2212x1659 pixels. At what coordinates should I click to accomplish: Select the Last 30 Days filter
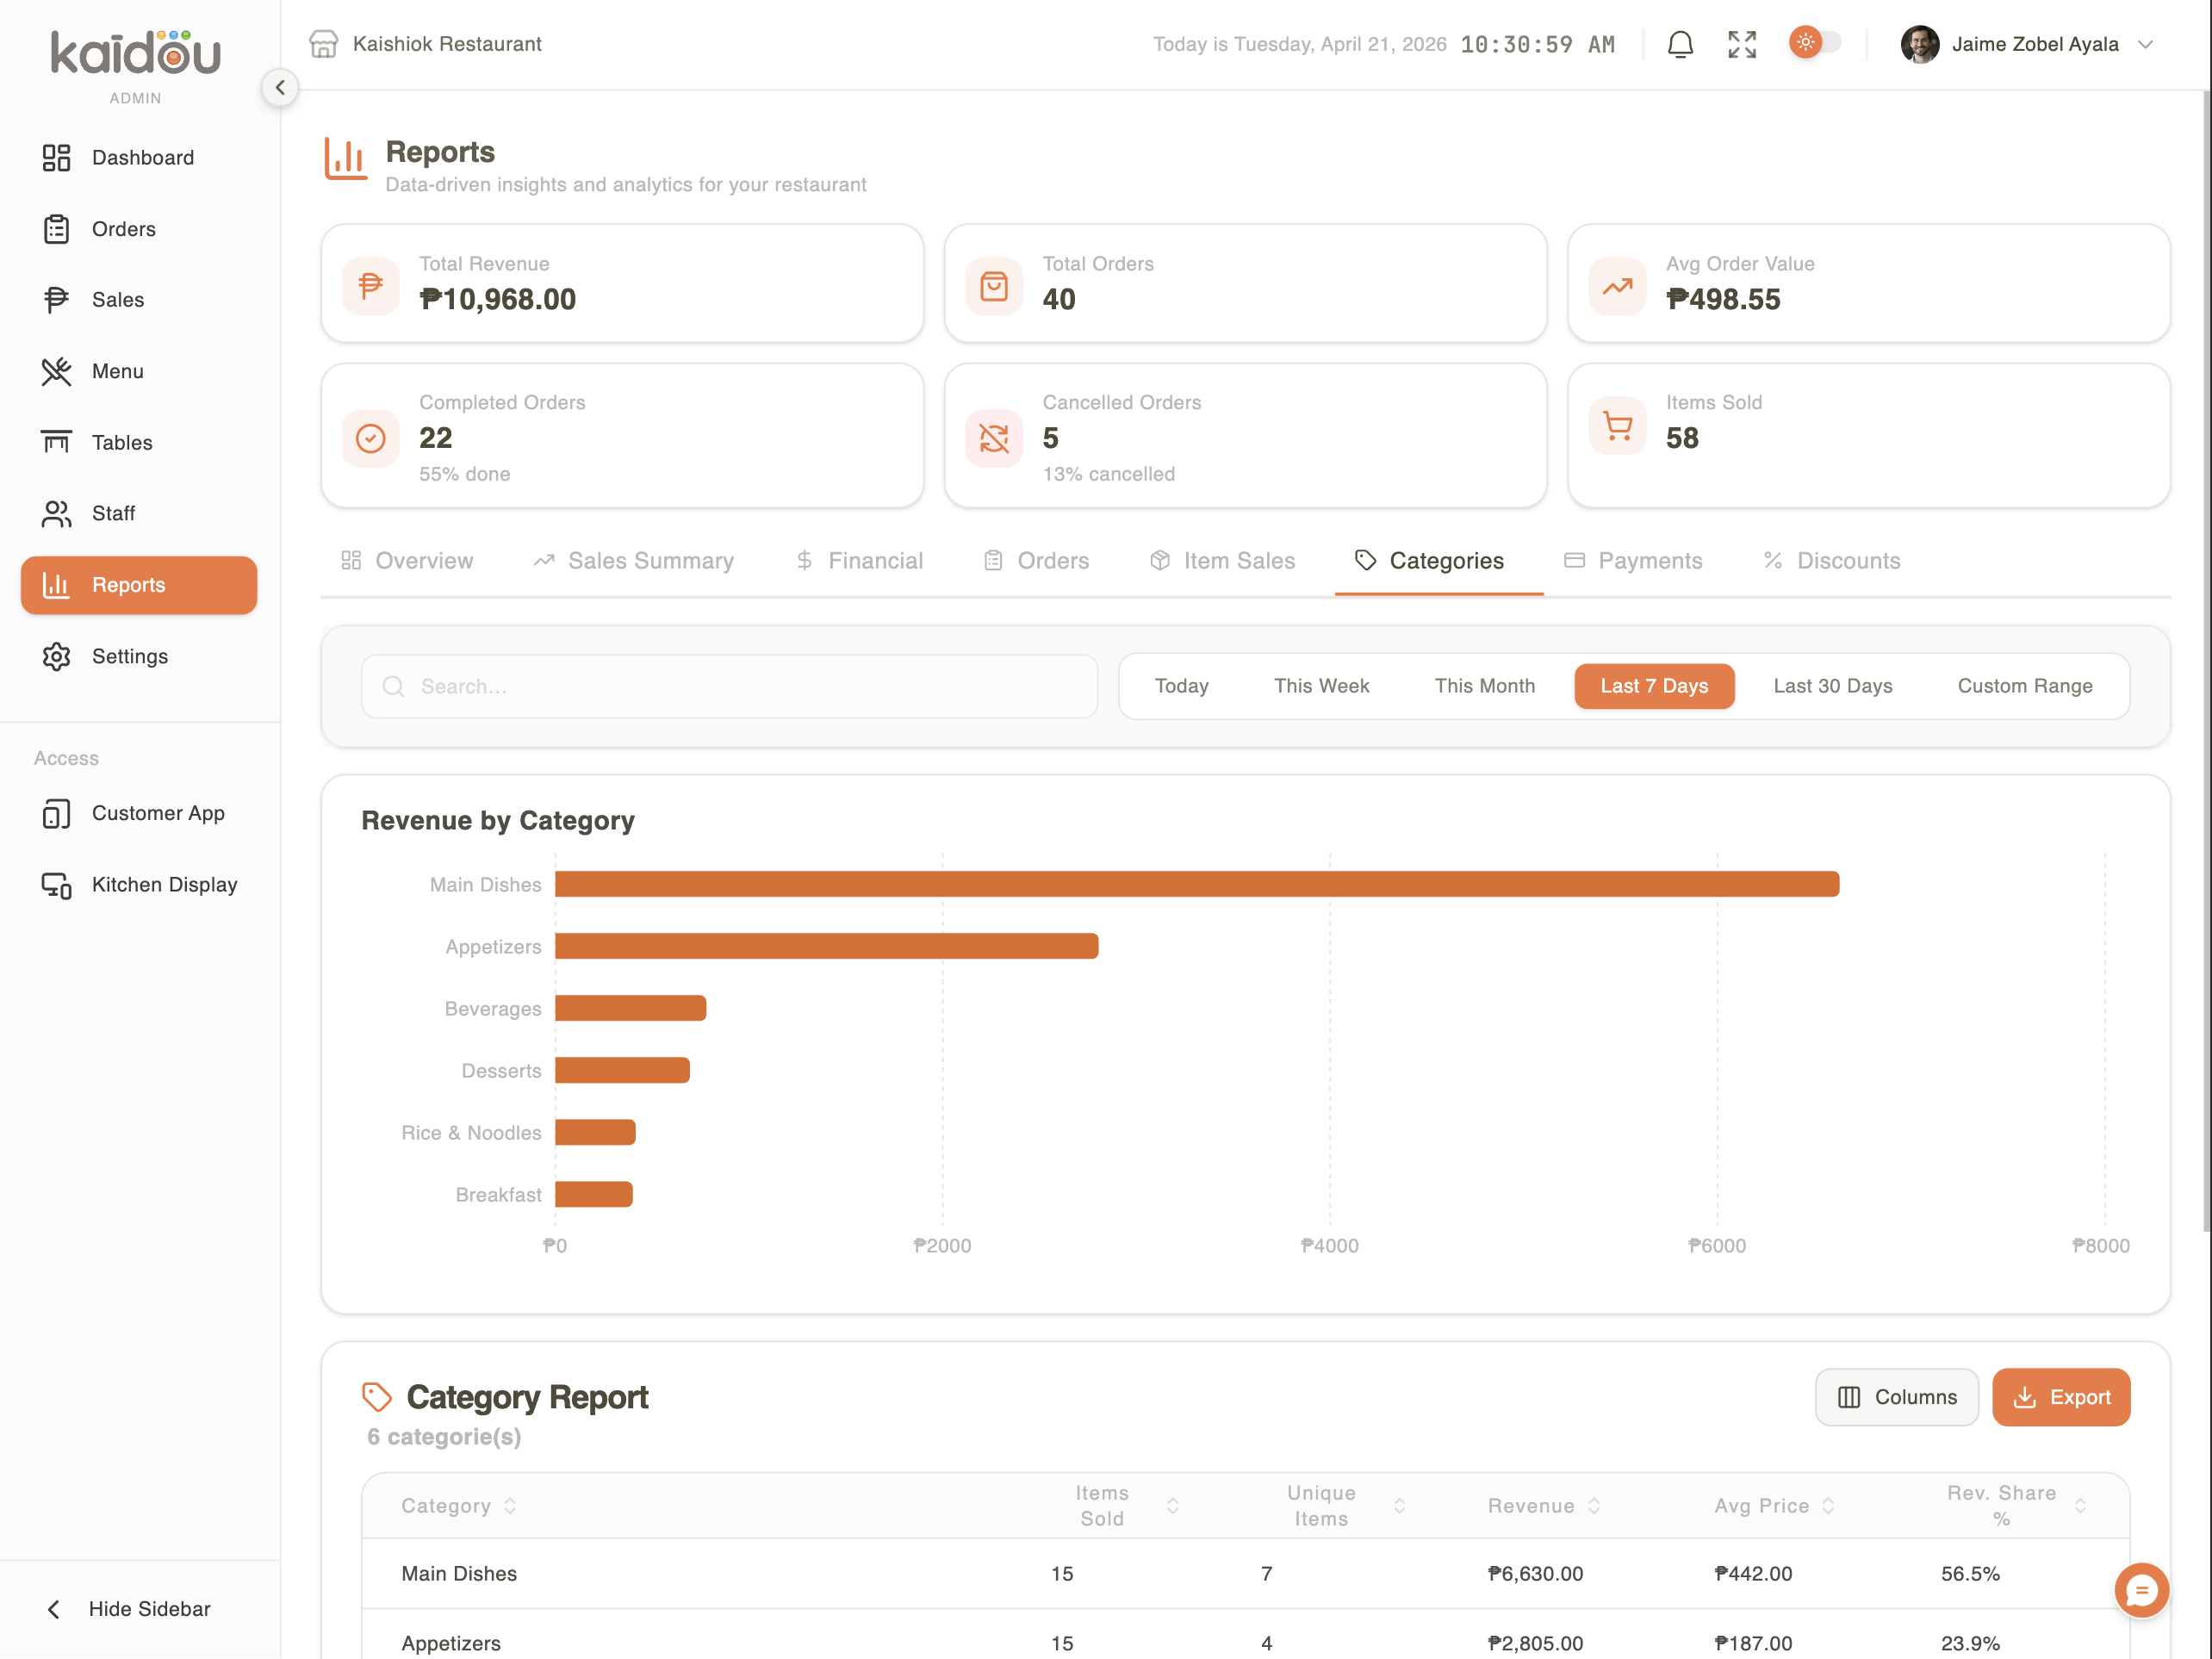1832,686
